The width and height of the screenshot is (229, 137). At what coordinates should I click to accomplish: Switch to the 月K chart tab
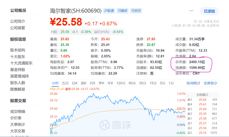point(93,83)
